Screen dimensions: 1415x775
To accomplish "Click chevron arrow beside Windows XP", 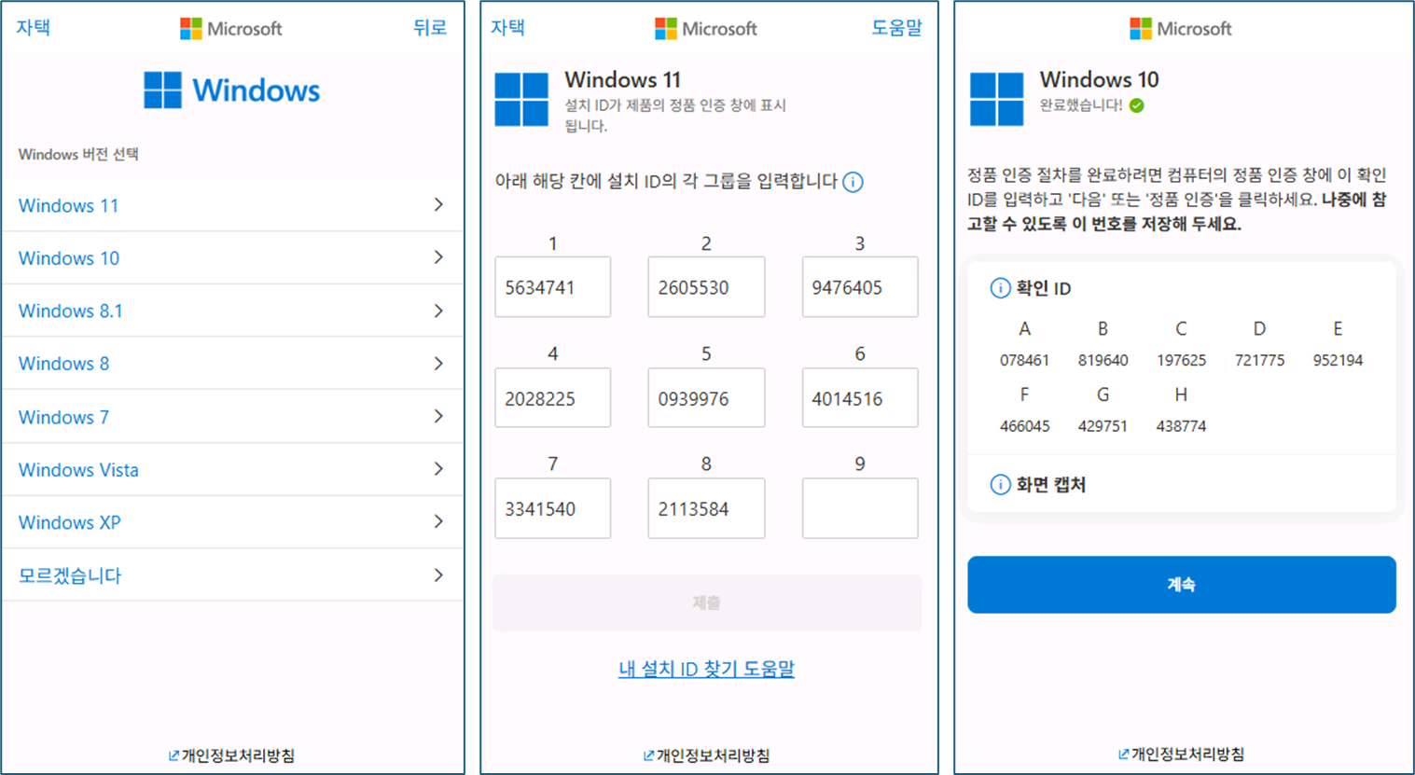I will pos(438,522).
